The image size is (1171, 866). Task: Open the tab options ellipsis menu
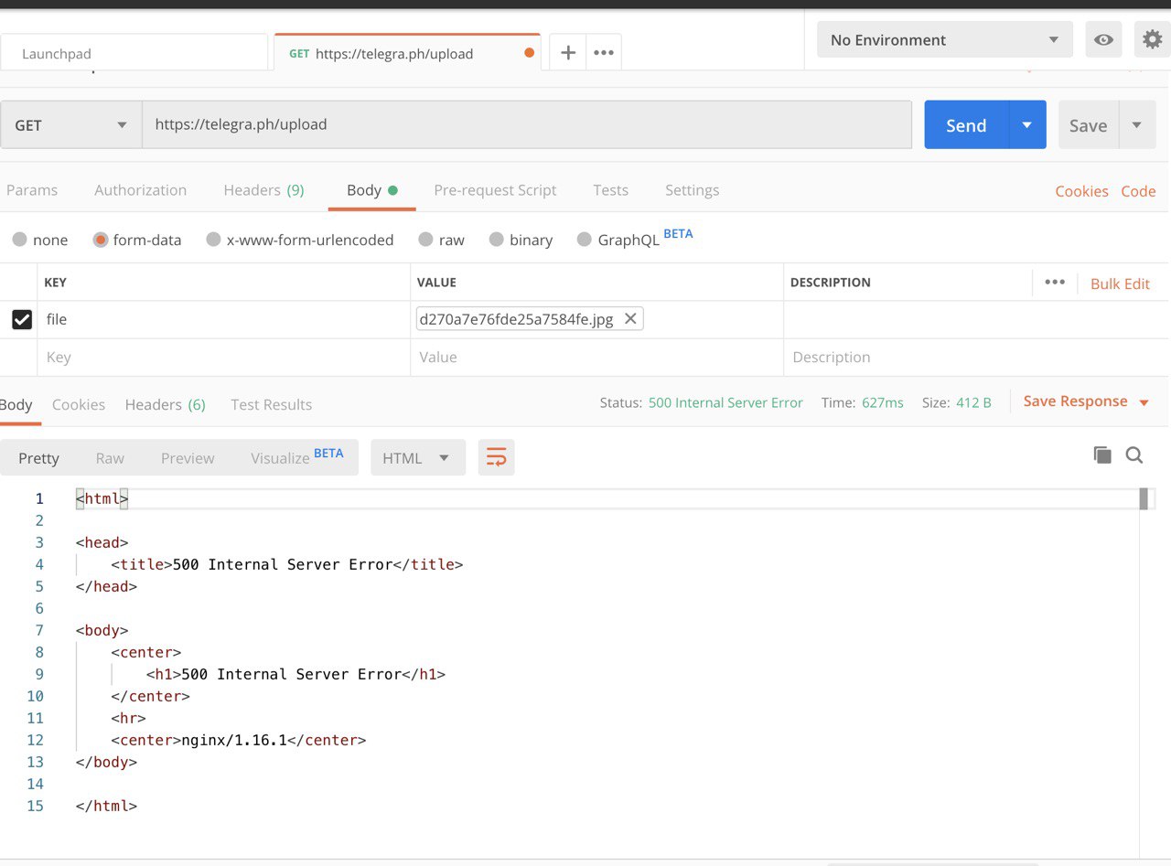(x=604, y=52)
